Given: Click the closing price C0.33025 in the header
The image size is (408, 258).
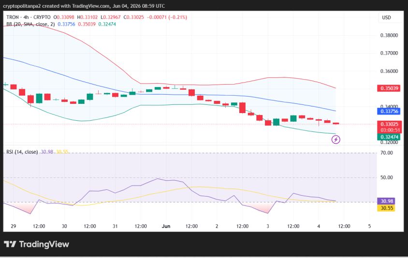Looking at the screenshot, I should coord(133,17).
